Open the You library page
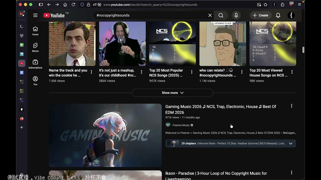321x180 pixels. pyautogui.click(x=35, y=81)
